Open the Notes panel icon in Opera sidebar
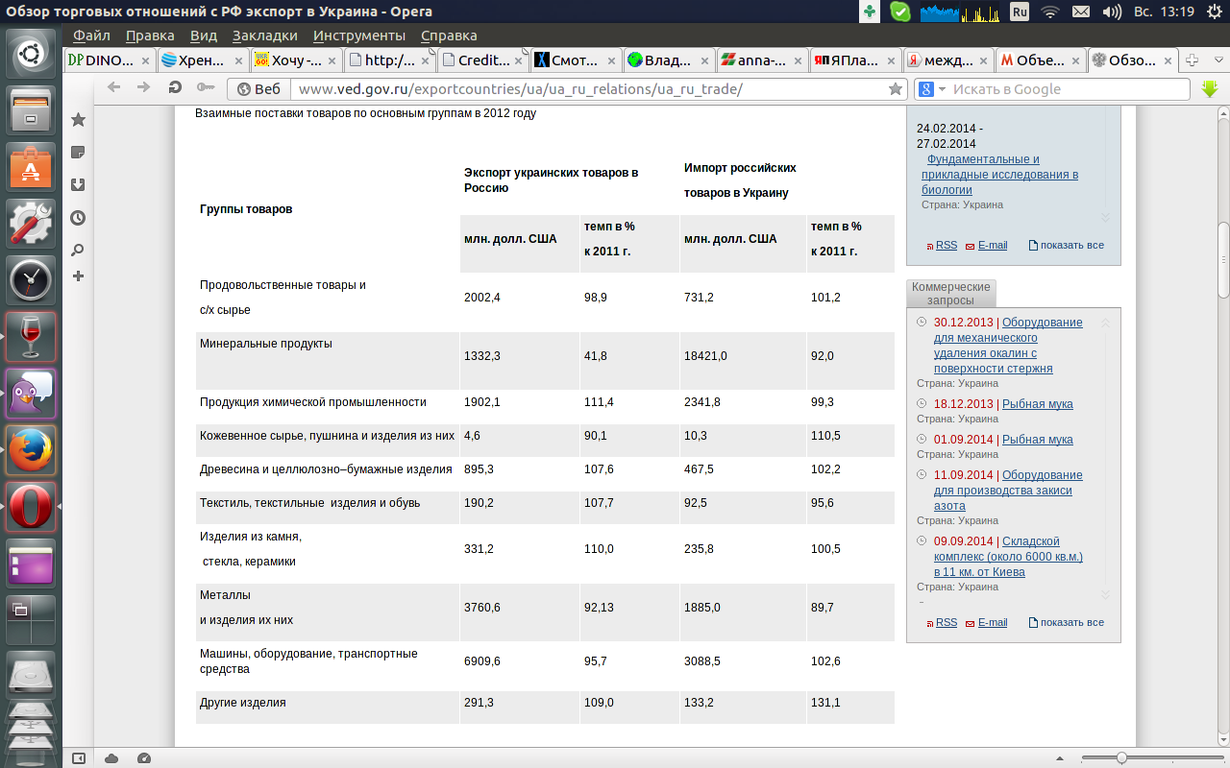The height and width of the screenshot is (768, 1230). (78, 153)
